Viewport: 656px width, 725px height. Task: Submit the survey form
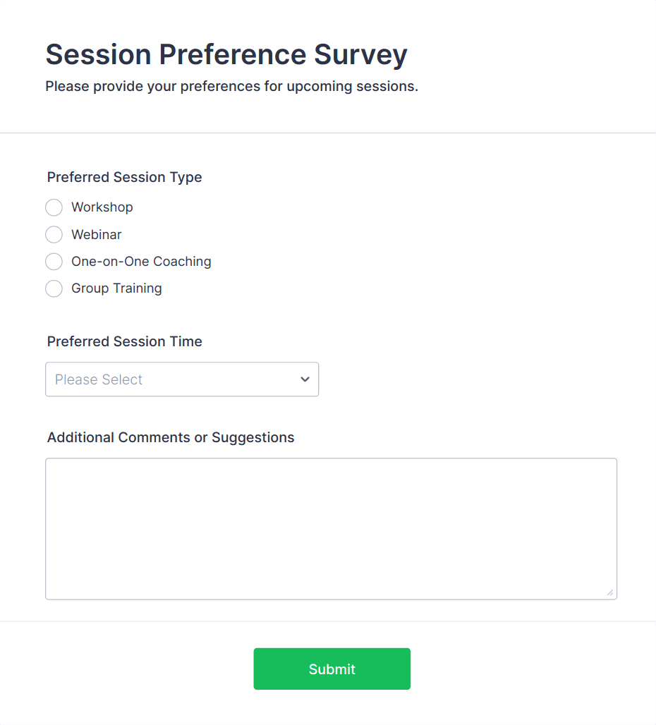[x=332, y=669]
